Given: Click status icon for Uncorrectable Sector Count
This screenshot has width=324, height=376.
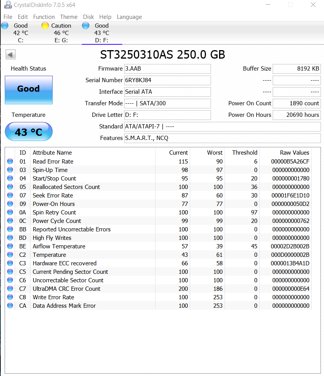Looking at the screenshot, I should [10, 280].
